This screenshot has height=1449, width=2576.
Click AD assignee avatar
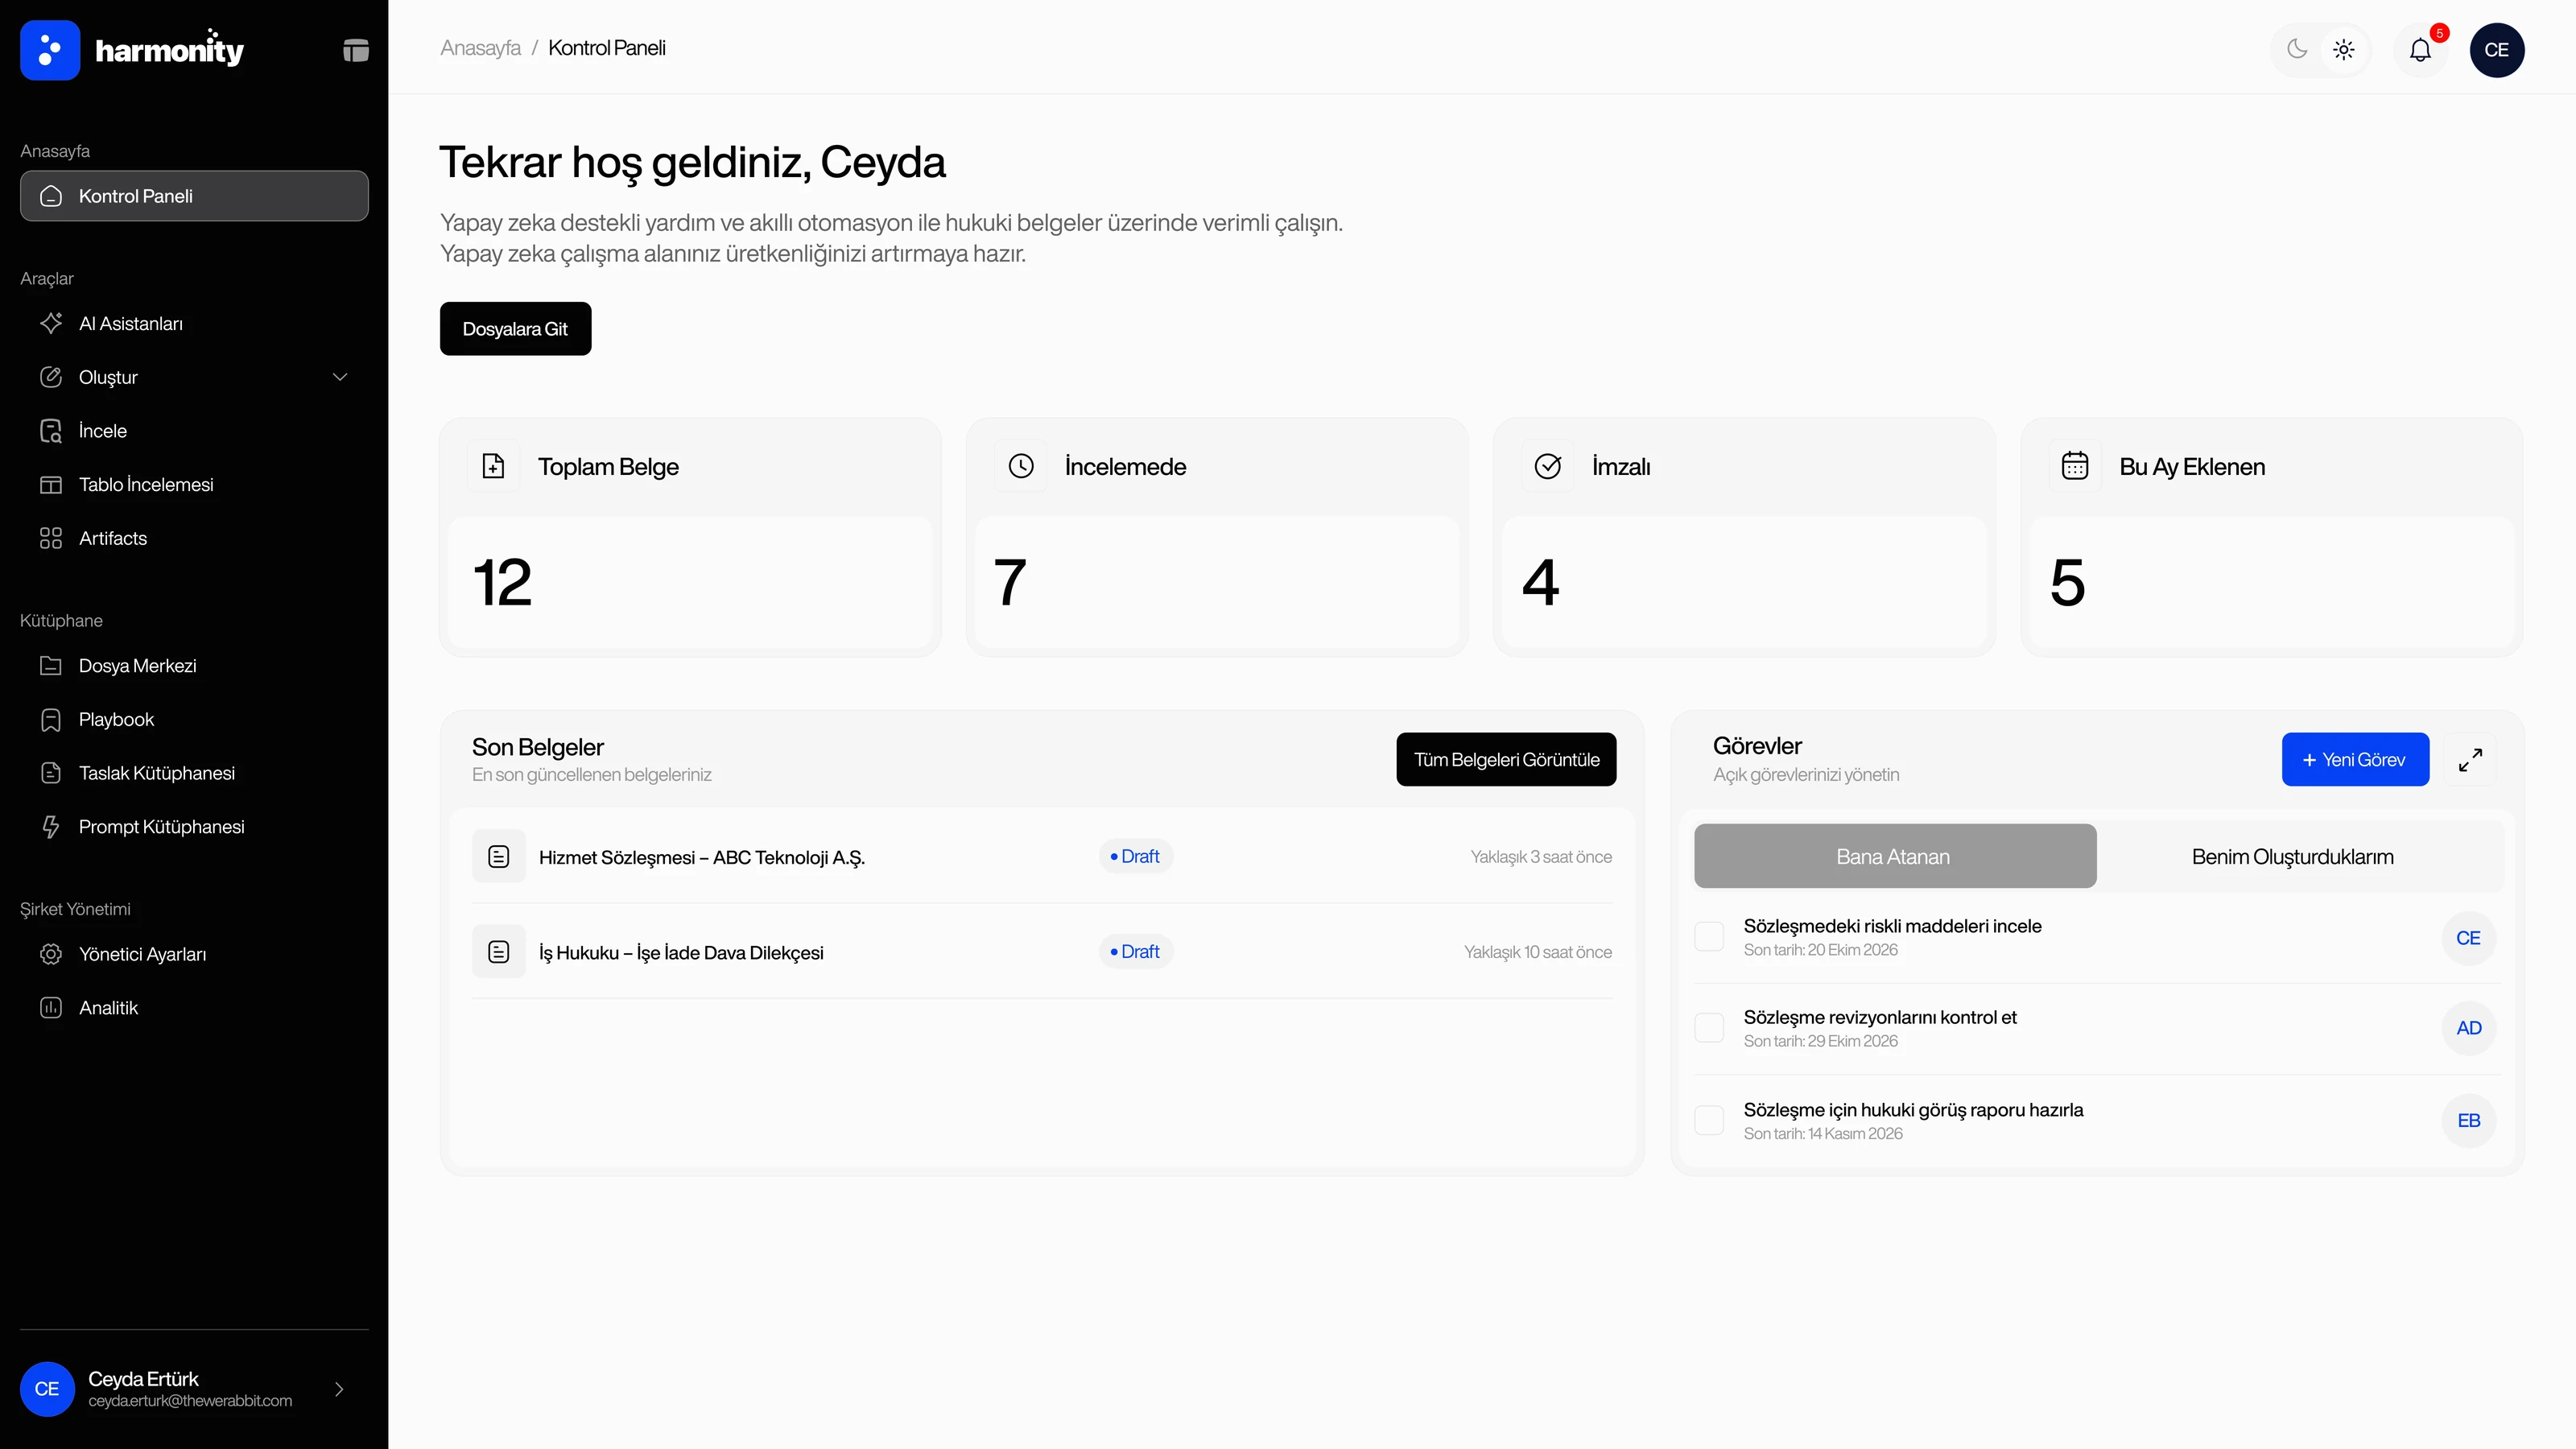click(2468, 1028)
